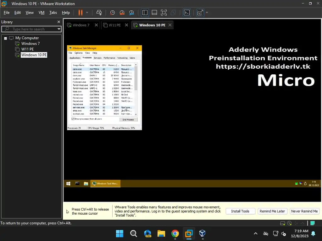
Task: Open the VMware Help menu
Action: pos(66,13)
